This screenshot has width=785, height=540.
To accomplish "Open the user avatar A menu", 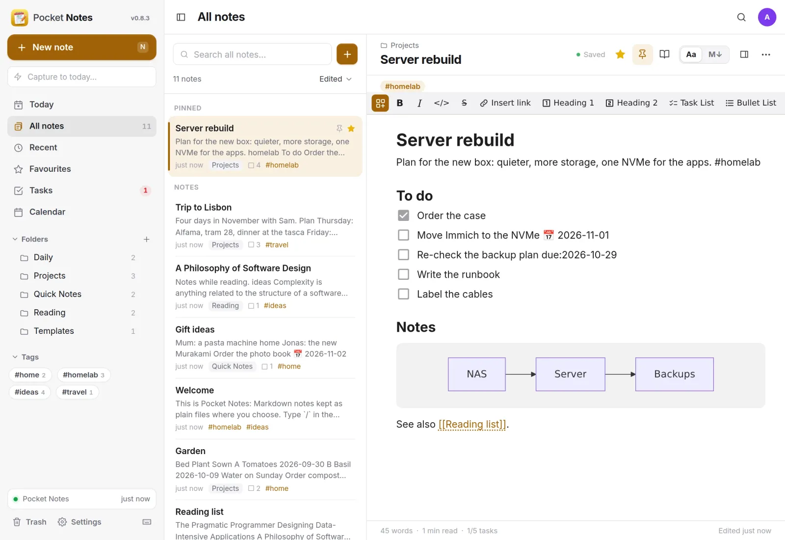I will tap(767, 17).
